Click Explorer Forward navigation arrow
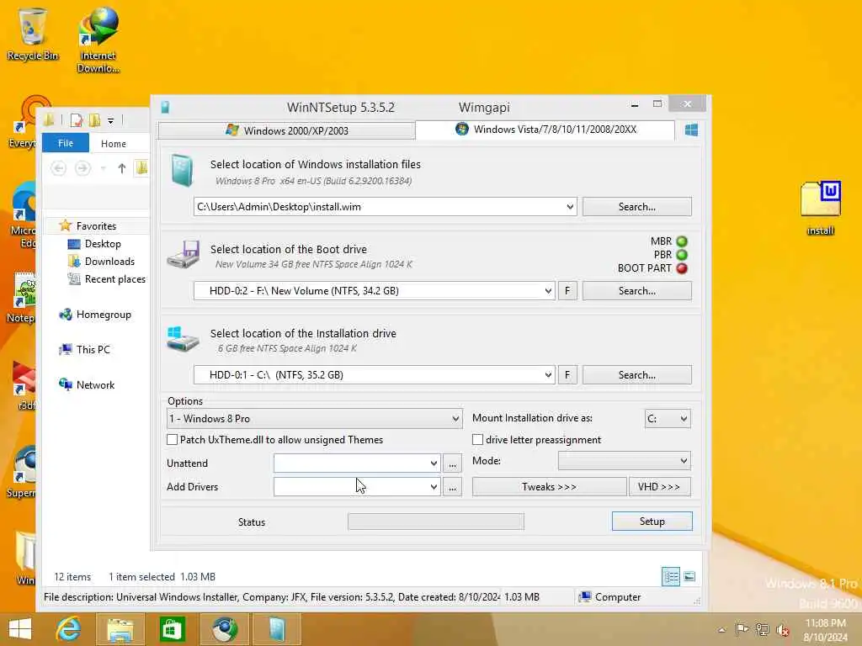862x646 pixels. [x=82, y=168]
